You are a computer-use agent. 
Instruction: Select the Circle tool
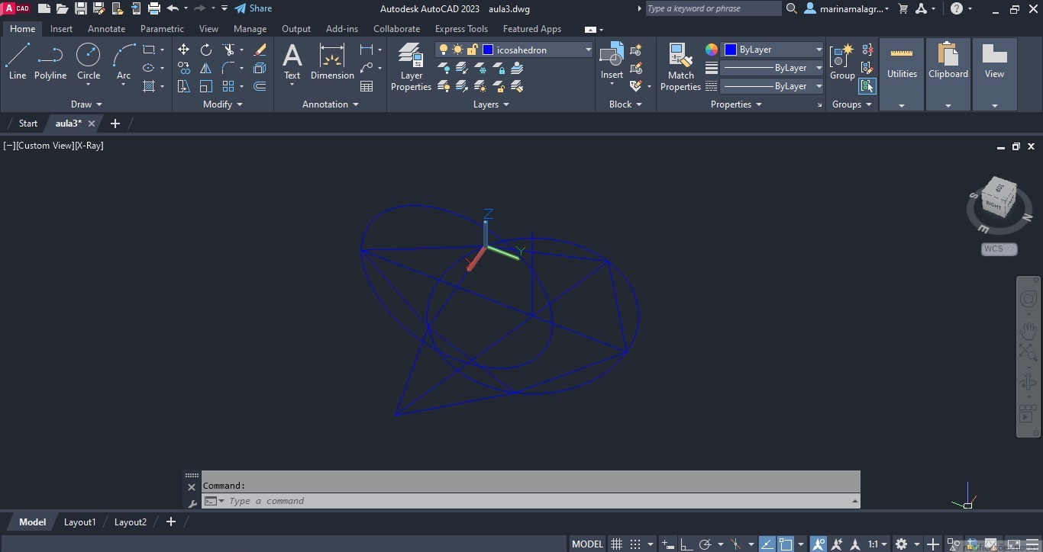pyautogui.click(x=89, y=61)
